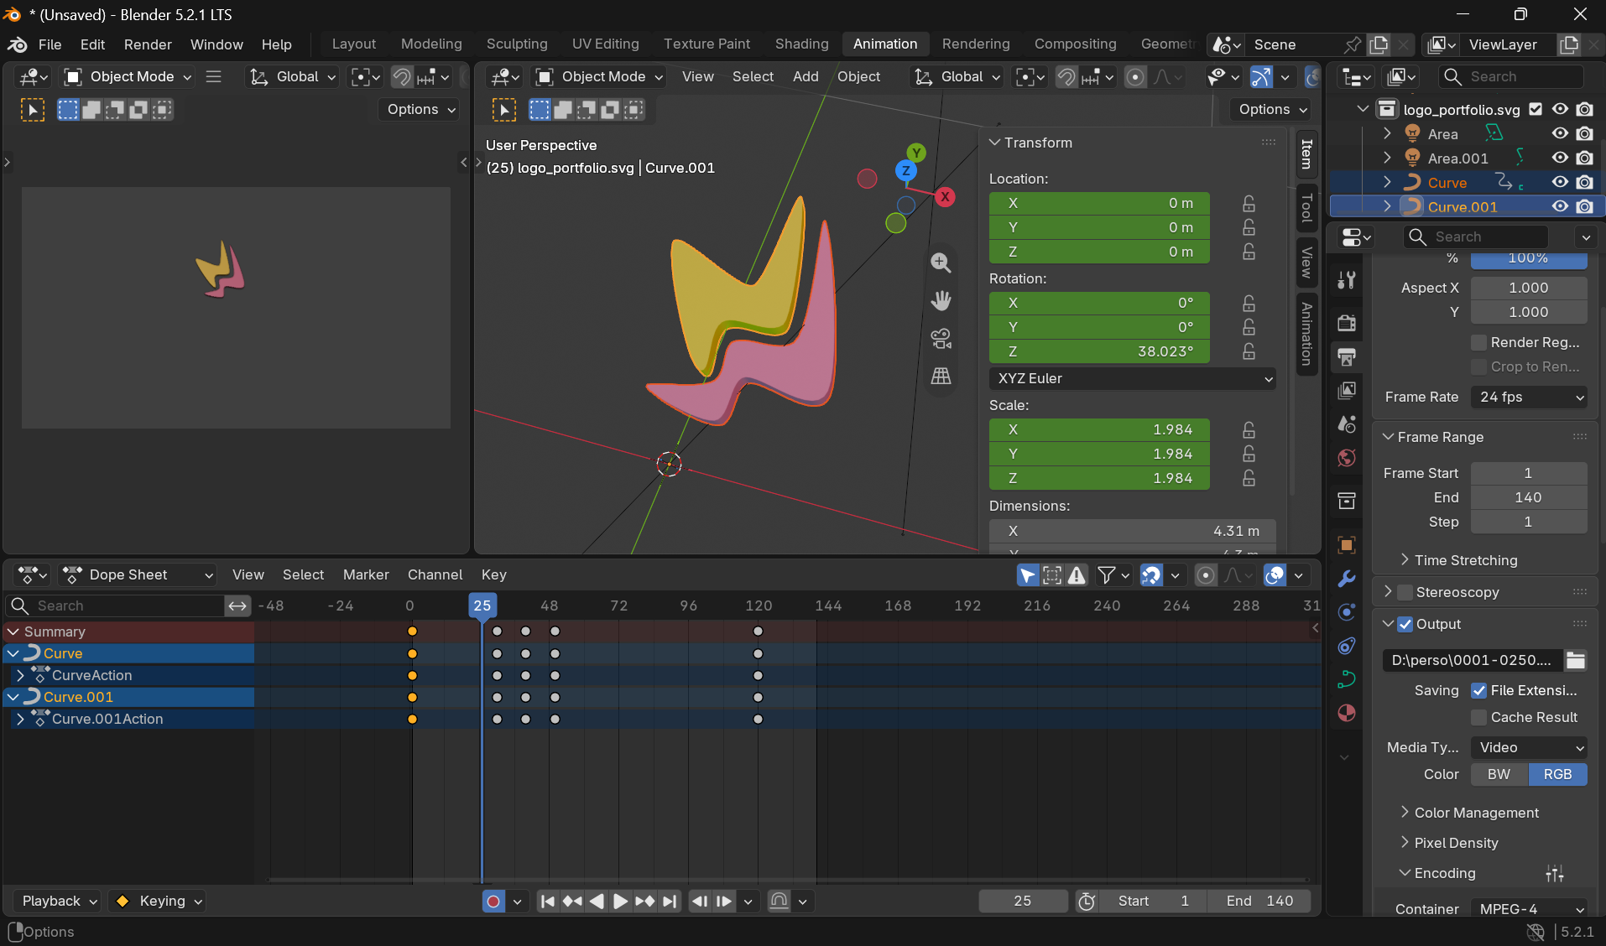Open the Output properties printer icon

1347,357
